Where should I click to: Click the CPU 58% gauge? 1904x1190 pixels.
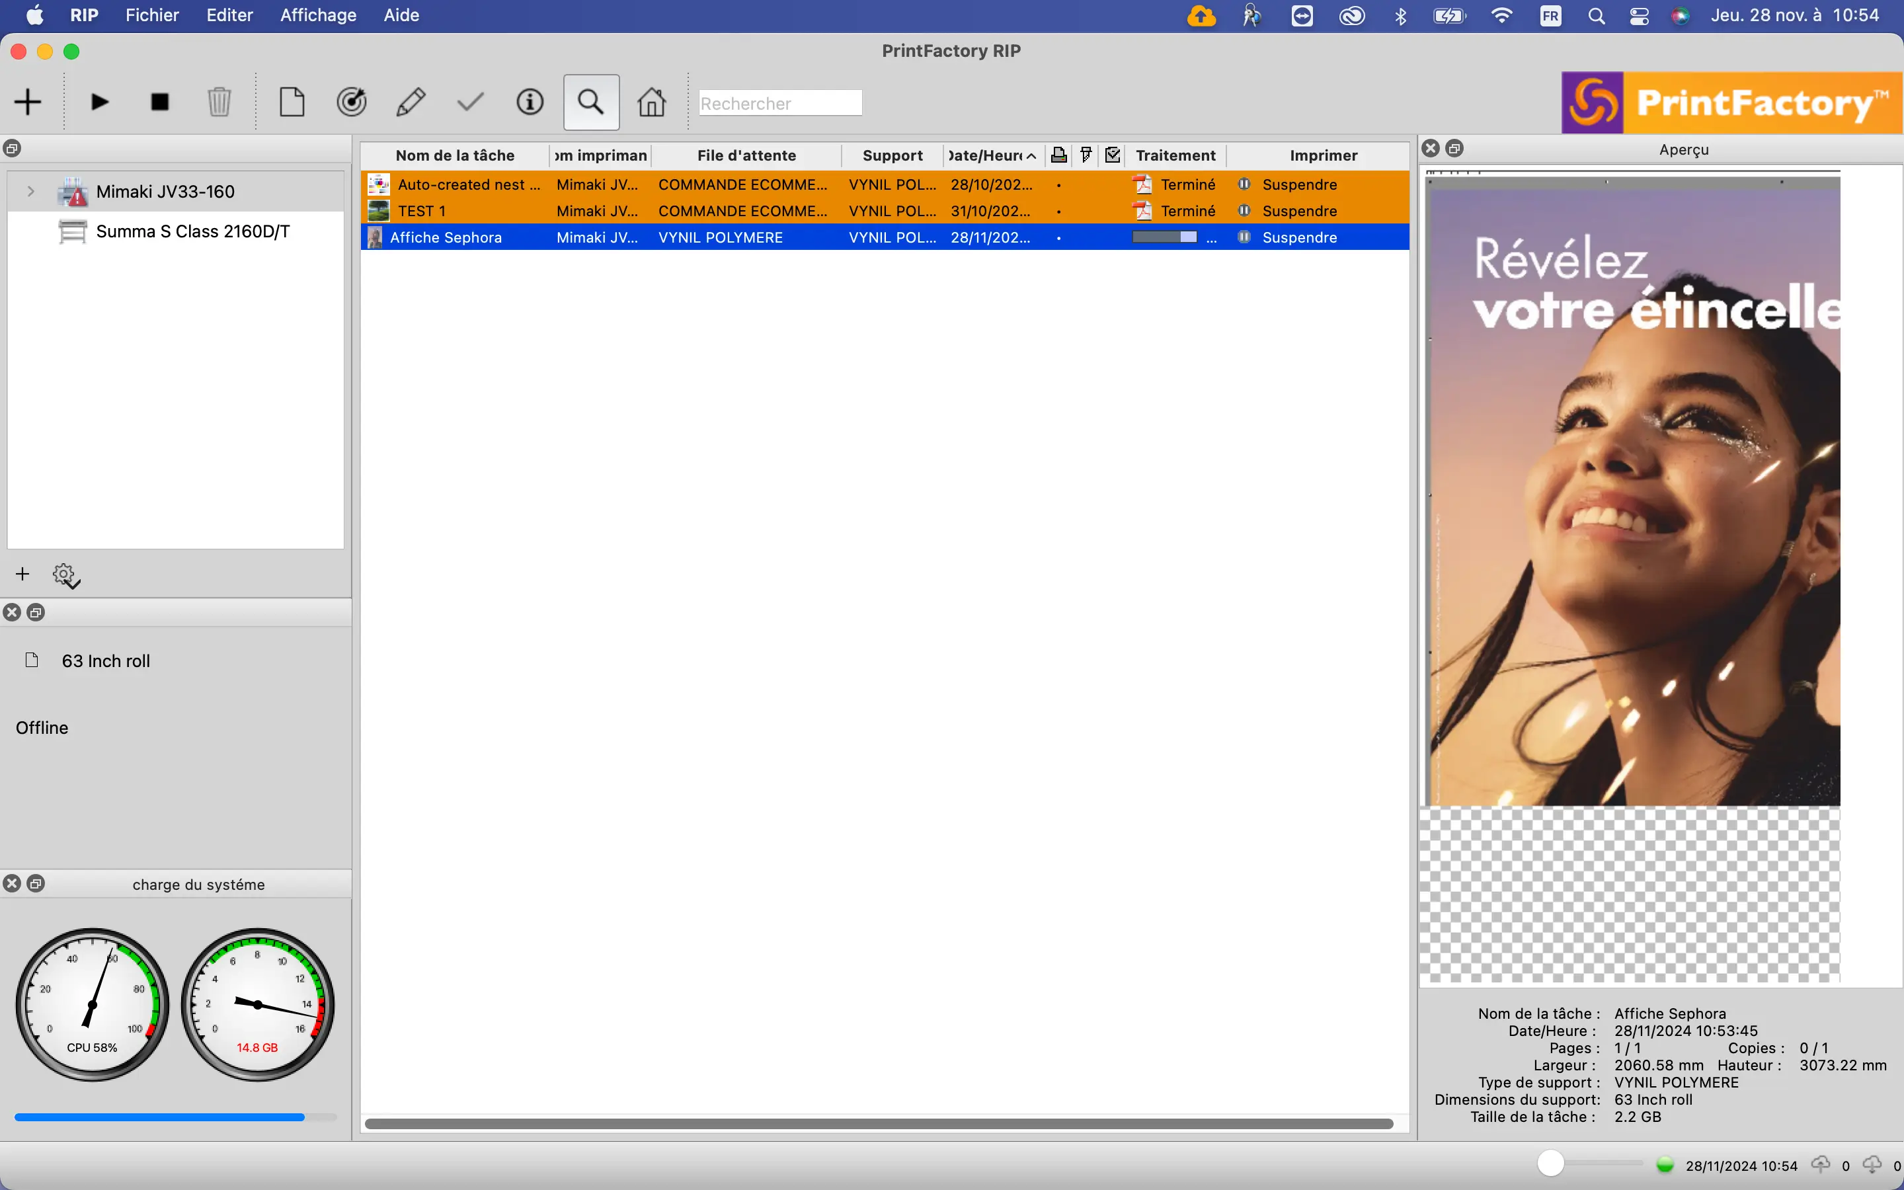click(92, 1005)
